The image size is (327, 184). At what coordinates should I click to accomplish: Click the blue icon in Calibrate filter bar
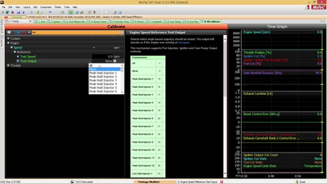[18, 32]
